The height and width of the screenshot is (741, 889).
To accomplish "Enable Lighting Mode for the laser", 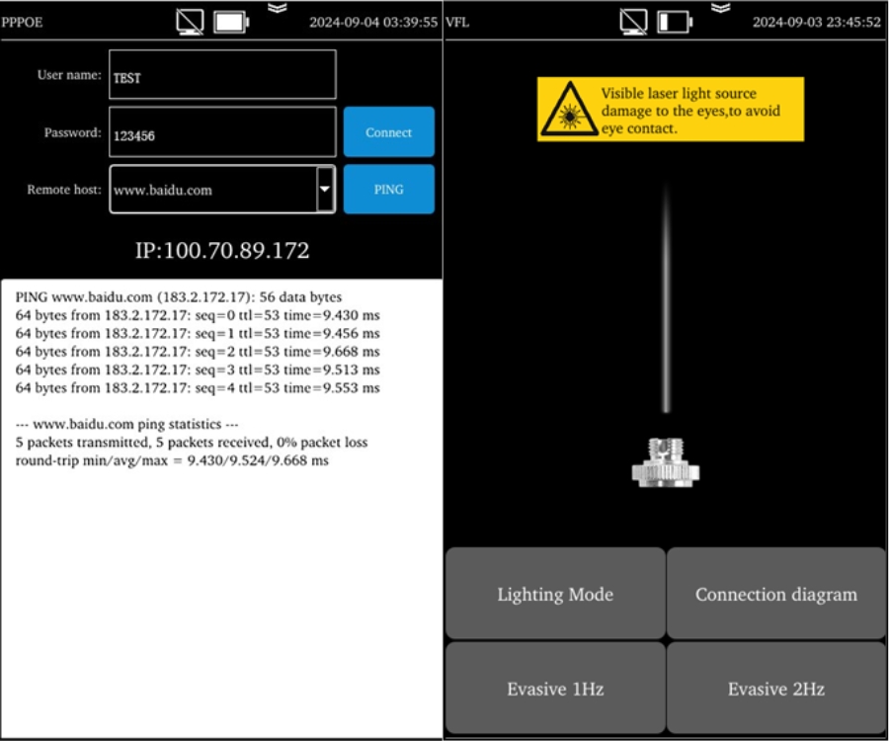I will [x=555, y=594].
